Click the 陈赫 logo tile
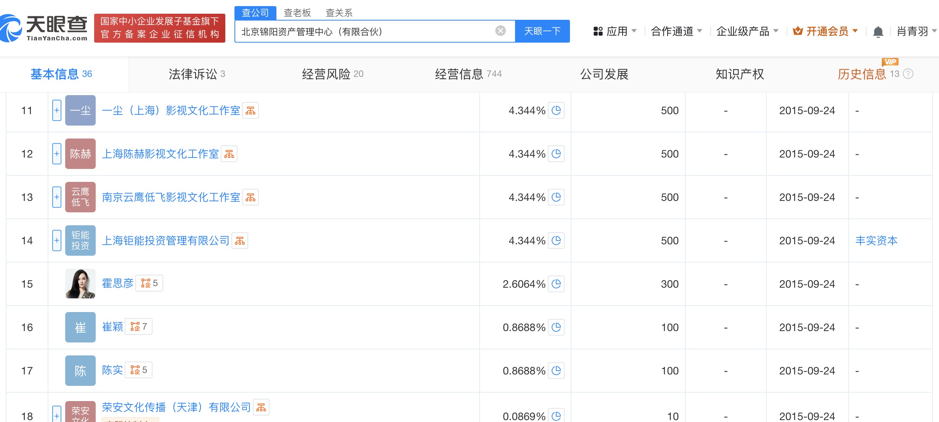Image resolution: width=939 pixels, height=422 pixels. click(x=80, y=154)
